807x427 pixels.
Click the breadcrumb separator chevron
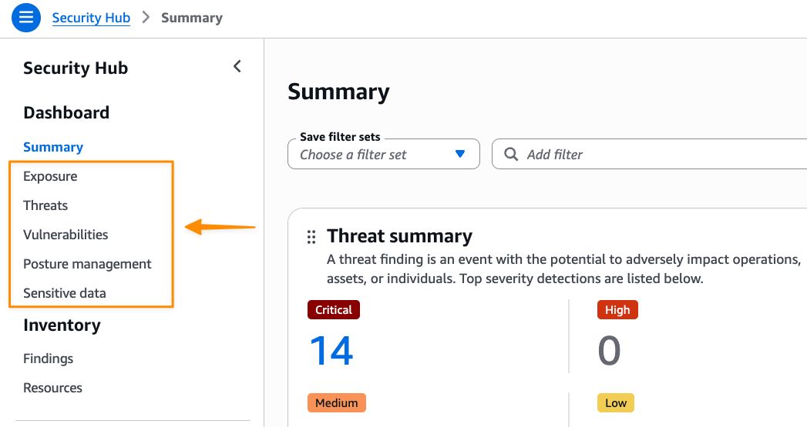[146, 17]
